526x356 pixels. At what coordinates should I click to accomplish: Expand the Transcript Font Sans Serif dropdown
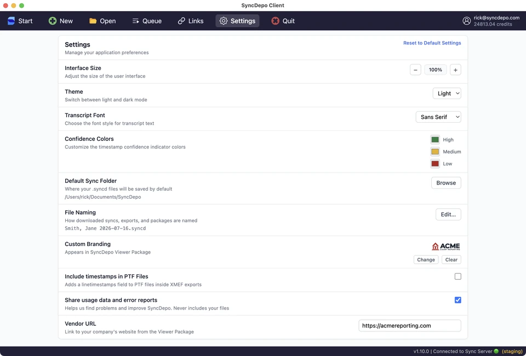point(438,117)
